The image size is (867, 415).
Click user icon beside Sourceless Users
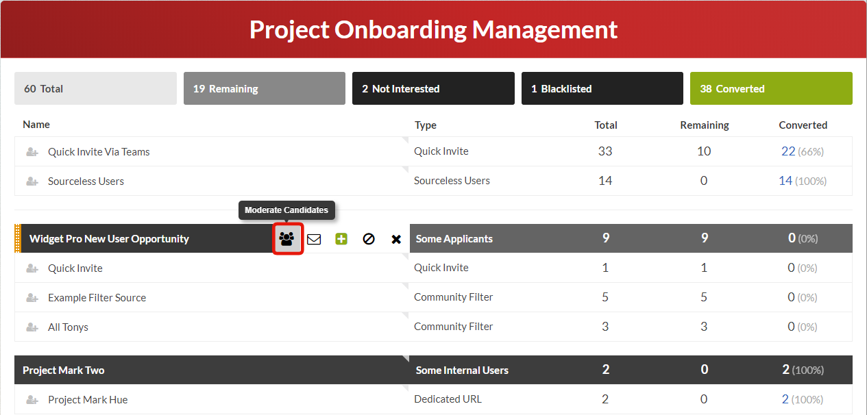tap(32, 181)
